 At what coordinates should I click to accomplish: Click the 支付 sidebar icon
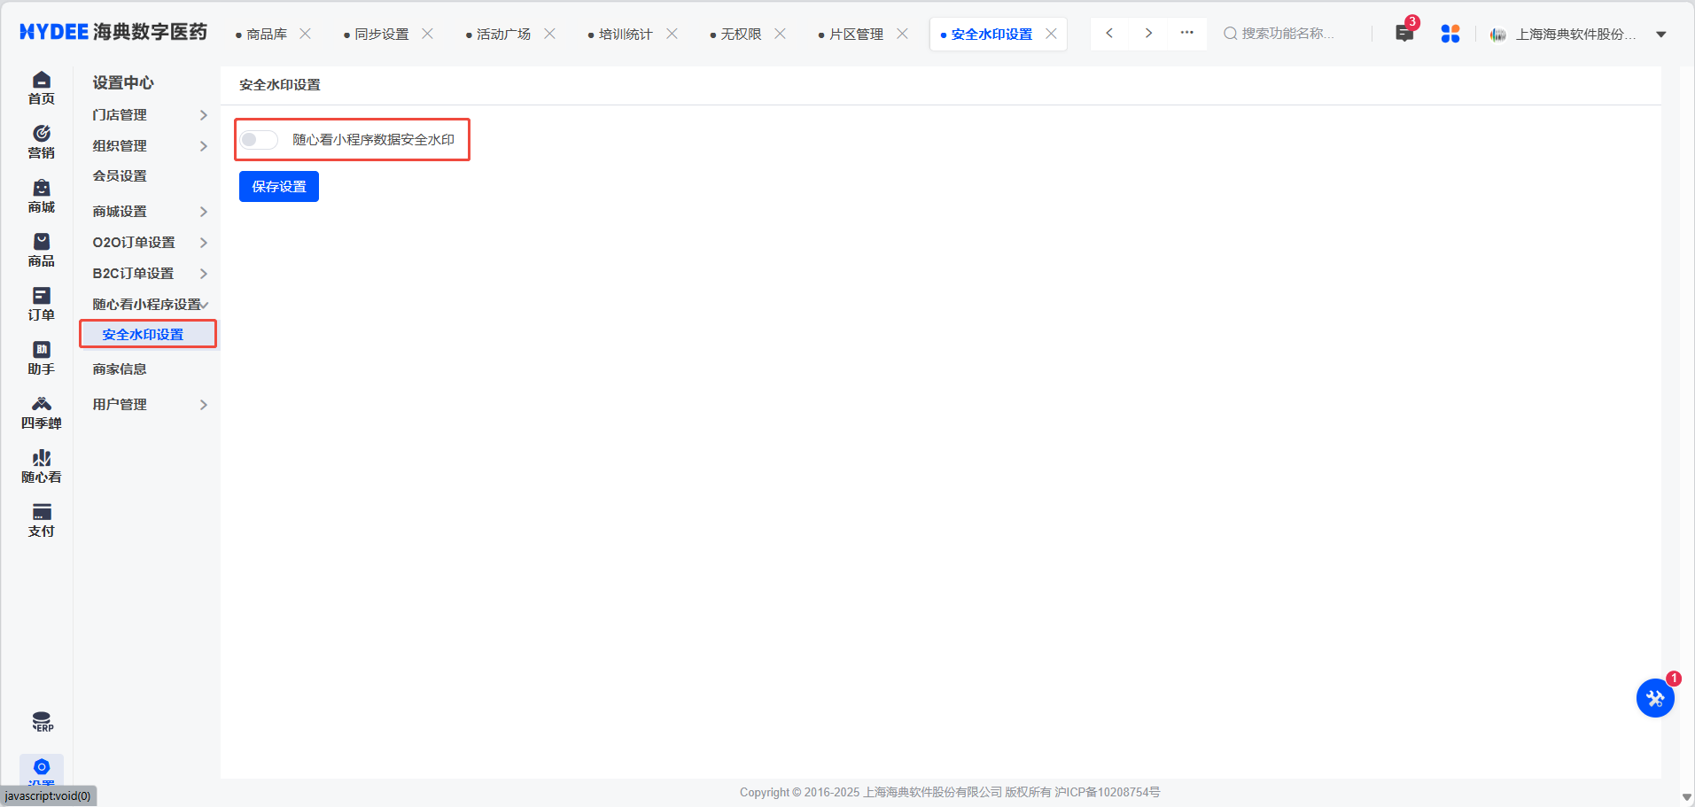click(41, 520)
